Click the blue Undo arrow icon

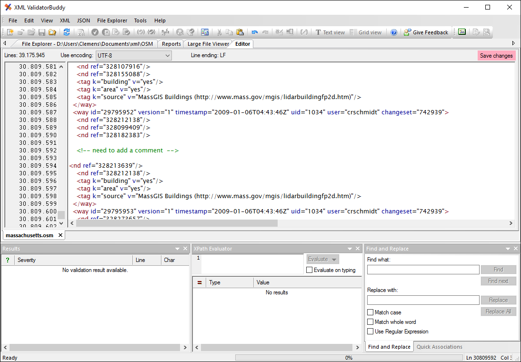point(254,32)
